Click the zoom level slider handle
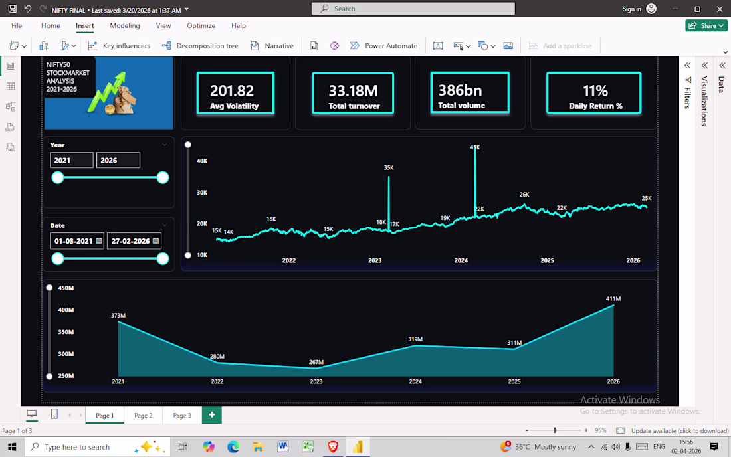 click(555, 431)
